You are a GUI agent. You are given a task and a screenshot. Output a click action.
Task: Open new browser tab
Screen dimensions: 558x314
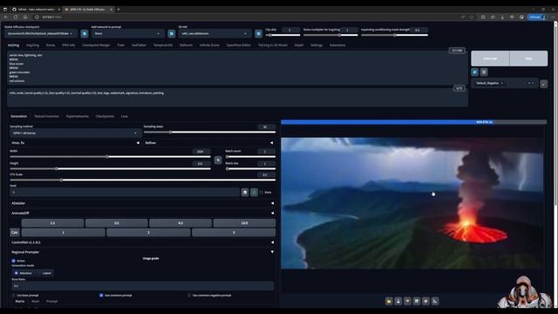(119, 10)
